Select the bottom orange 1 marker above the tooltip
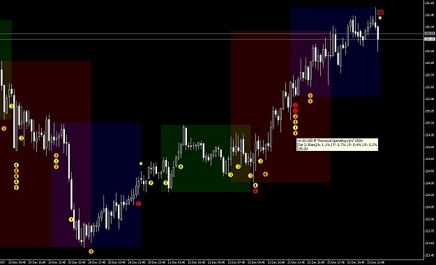This screenshot has width=436, height=265. [x=295, y=134]
